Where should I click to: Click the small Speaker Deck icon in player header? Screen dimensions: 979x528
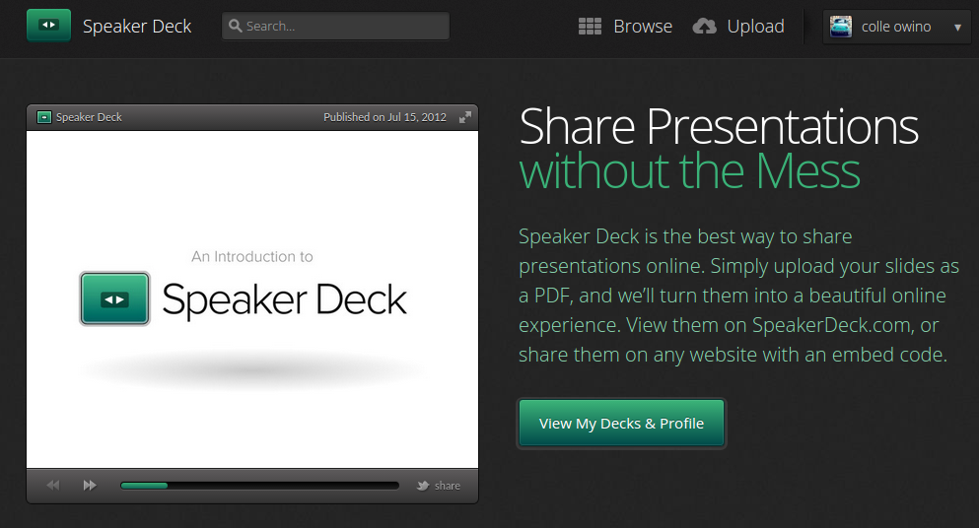pos(43,117)
